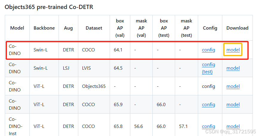This screenshot has height=136, width=257.
Task: Select the 'LVIS' dataset cell
Action: [86, 68]
